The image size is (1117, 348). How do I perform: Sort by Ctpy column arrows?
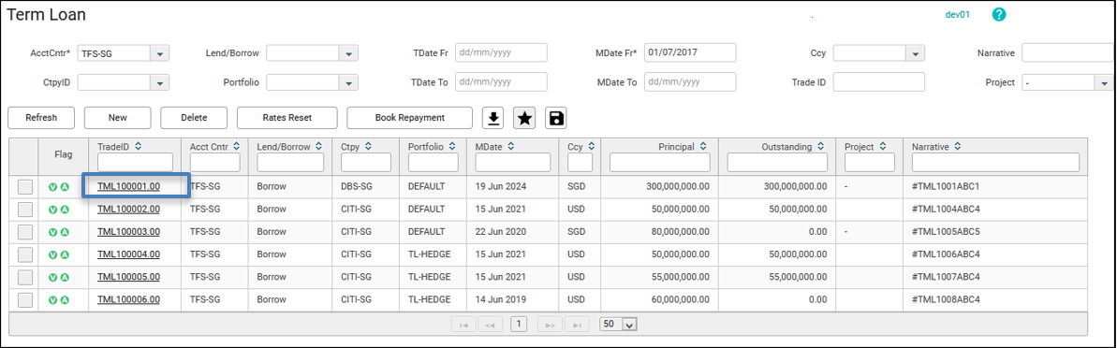tap(368, 147)
